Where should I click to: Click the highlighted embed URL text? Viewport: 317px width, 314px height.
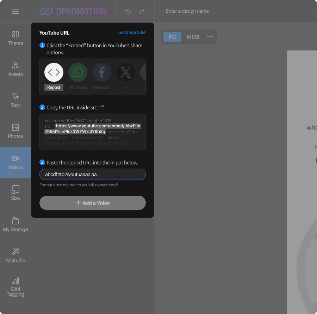click(92, 129)
